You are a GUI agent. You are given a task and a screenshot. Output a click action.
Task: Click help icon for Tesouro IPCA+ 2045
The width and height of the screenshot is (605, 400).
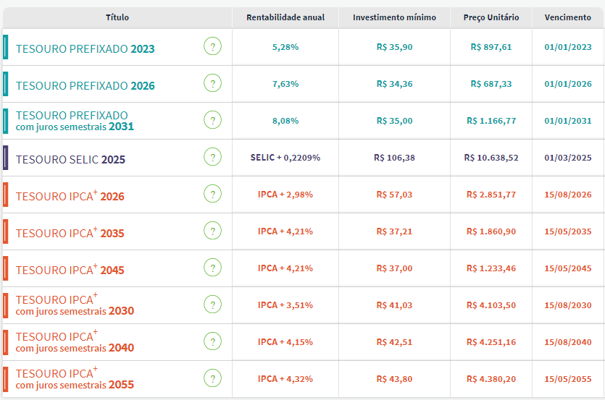(x=212, y=268)
